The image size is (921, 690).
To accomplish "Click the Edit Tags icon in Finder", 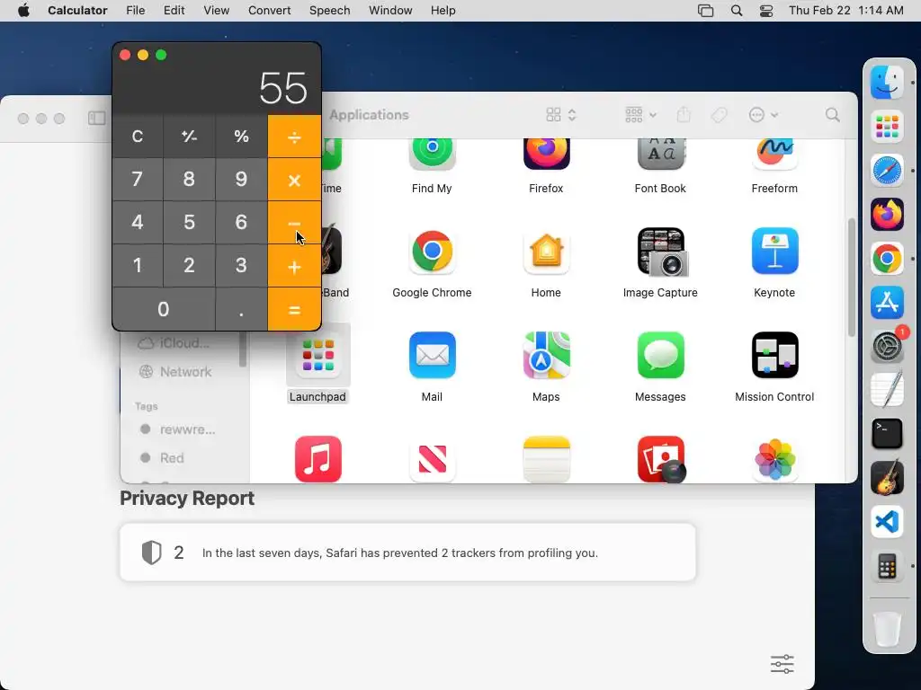I will (x=719, y=115).
